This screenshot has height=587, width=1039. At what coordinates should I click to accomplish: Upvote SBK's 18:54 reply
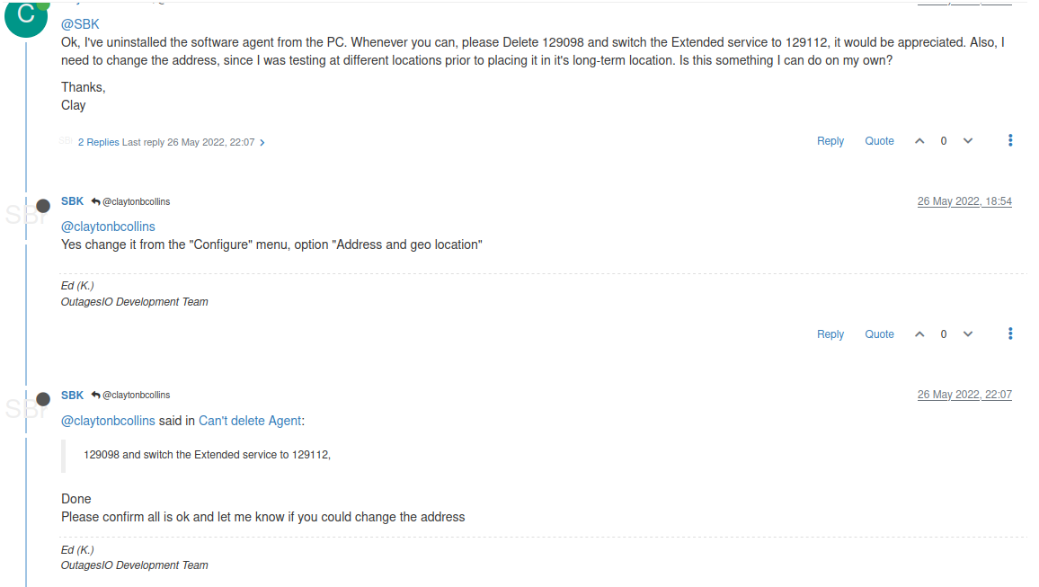919,334
